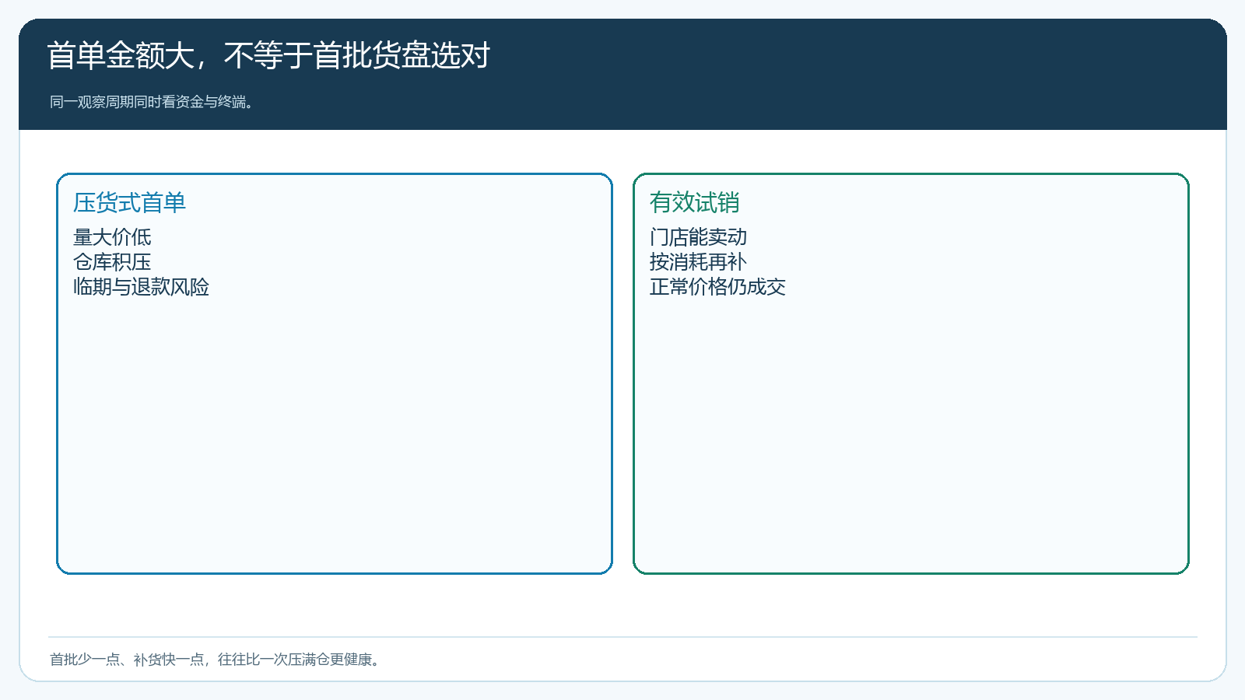
Task: Click the 临期与退款风险 text line
Action: click(x=141, y=287)
